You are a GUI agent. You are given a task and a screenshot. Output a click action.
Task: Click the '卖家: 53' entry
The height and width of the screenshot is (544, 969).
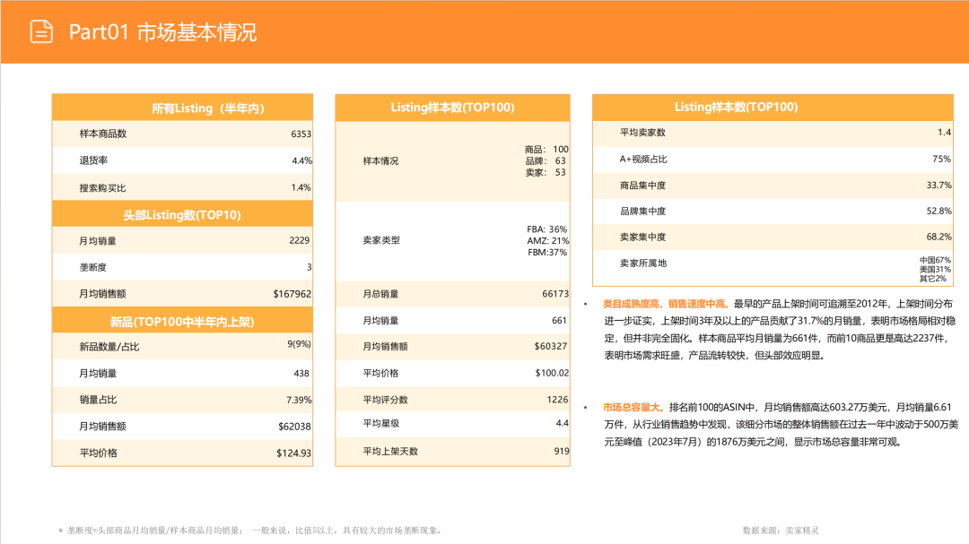(x=546, y=172)
